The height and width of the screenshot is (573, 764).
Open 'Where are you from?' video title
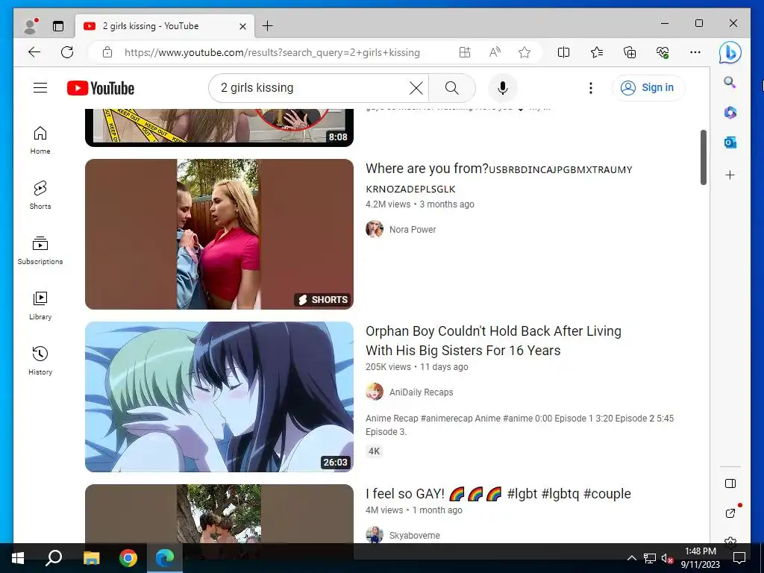[499, 178]
